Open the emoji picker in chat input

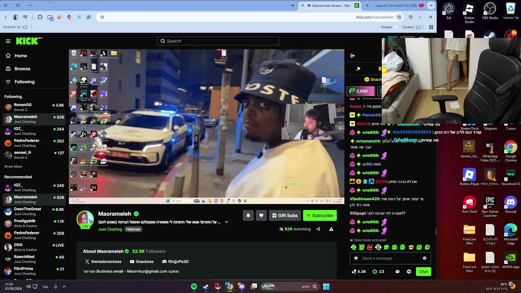point(425,258)
